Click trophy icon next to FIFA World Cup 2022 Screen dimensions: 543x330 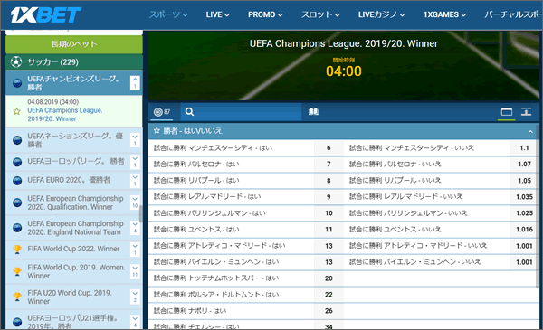[17, 249]
